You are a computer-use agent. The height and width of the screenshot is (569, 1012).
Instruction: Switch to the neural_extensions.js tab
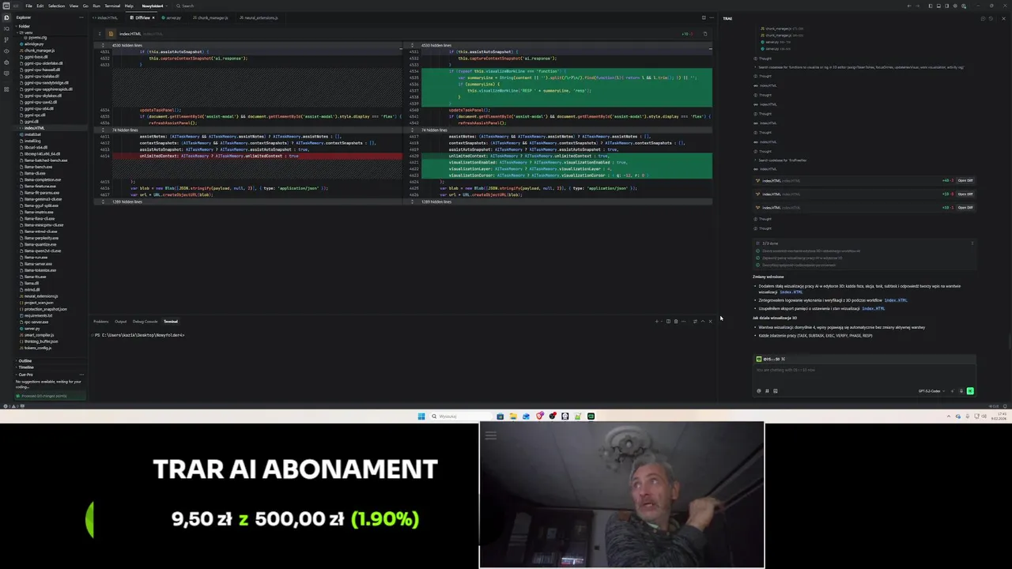pos(259,17)
